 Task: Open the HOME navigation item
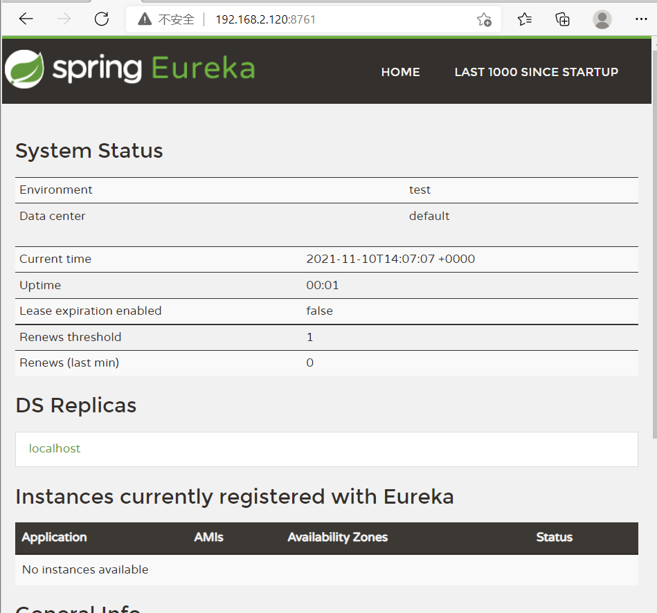[x=400, y=72]
